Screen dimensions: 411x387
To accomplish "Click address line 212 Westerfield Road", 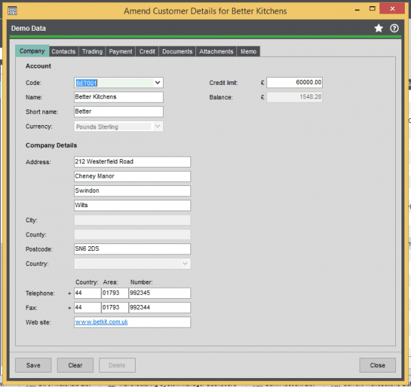I will 132,162.
